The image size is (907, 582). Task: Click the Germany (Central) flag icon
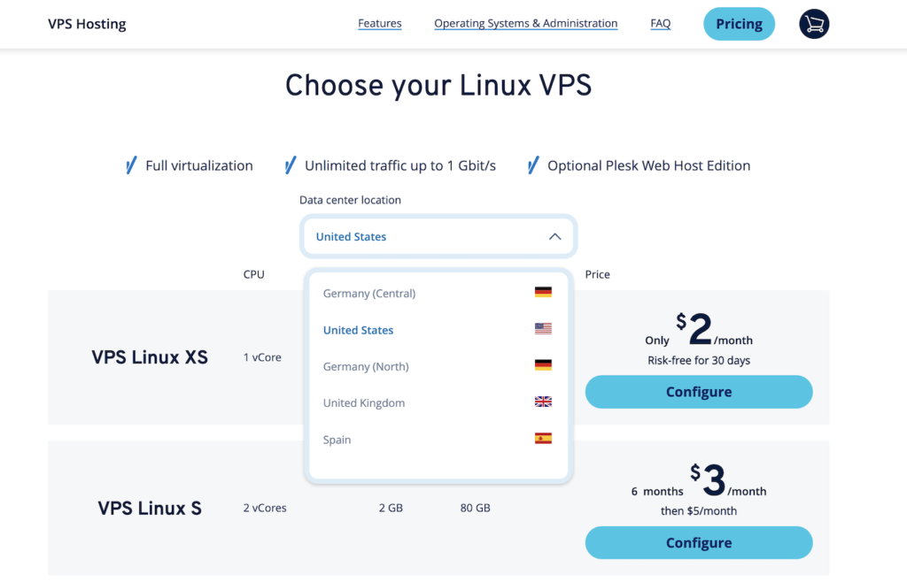(543, 293)
